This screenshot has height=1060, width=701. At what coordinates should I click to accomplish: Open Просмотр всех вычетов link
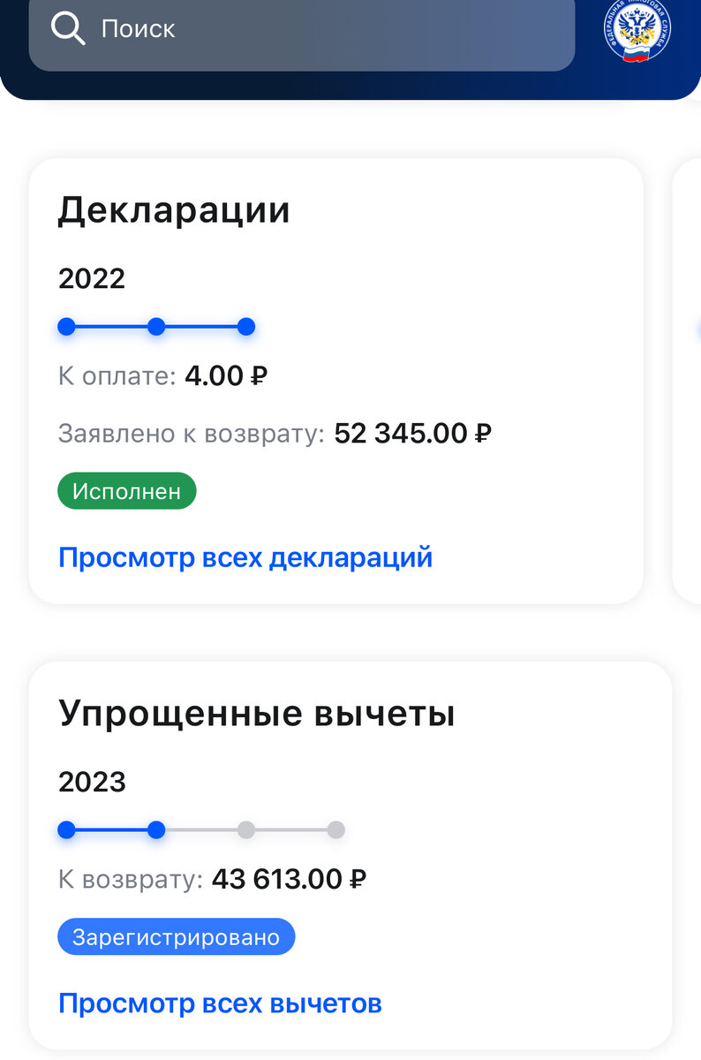[x=220, y=1003]
